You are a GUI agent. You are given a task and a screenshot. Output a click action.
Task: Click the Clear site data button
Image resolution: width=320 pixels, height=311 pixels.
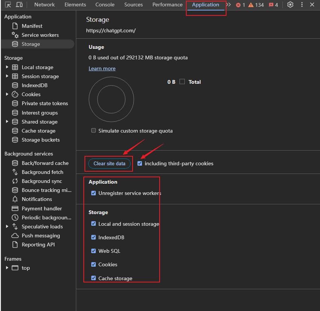(109, 163)
